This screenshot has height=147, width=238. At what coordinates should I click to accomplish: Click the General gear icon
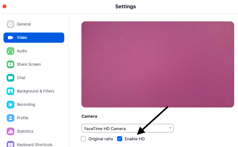click(10, 24)
